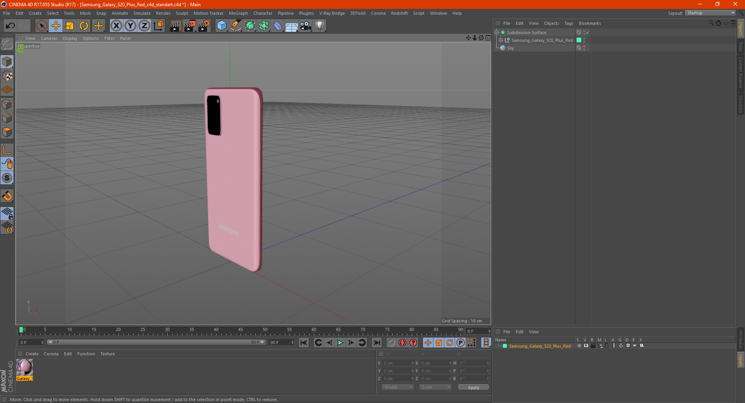Screen dimensions: 745x403
Task: Open the Mesh menu
Action: (x=85, y=13)
